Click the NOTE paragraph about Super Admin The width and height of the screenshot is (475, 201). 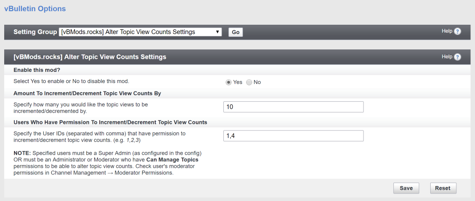click(108, 163)
